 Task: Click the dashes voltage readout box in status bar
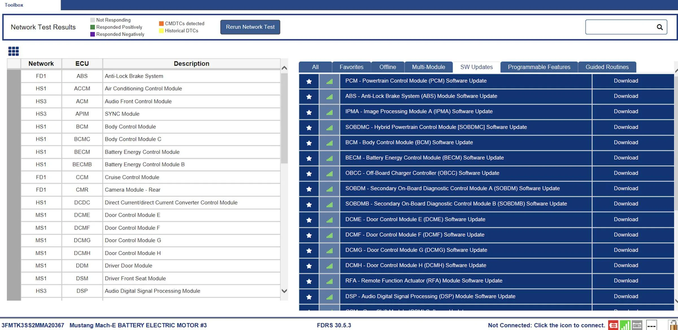click(x=651, y=325)
